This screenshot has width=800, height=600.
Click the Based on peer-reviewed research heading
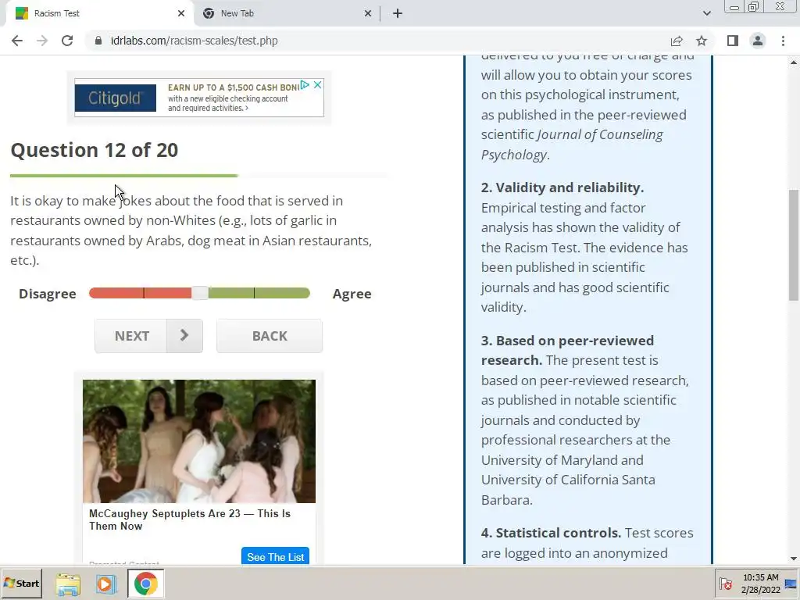(x=567, y=350)
